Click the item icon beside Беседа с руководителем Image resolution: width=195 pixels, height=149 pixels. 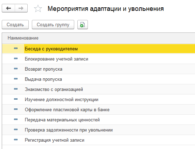pyautogui.click(x=16, y=48)
